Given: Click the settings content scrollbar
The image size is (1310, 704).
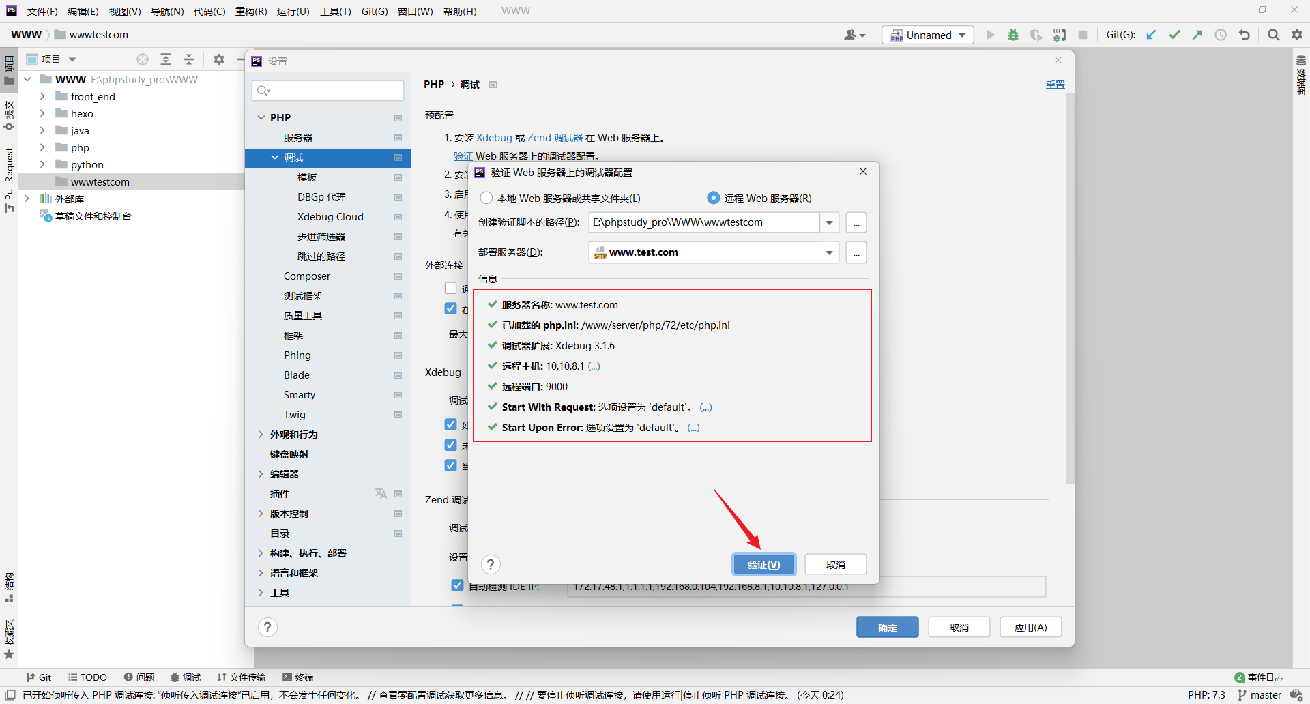Looking at the screenshot, I should tap(1069, 289).
